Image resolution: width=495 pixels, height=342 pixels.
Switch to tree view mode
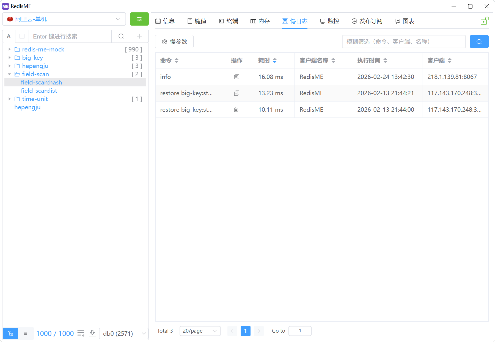pos(11,333)
